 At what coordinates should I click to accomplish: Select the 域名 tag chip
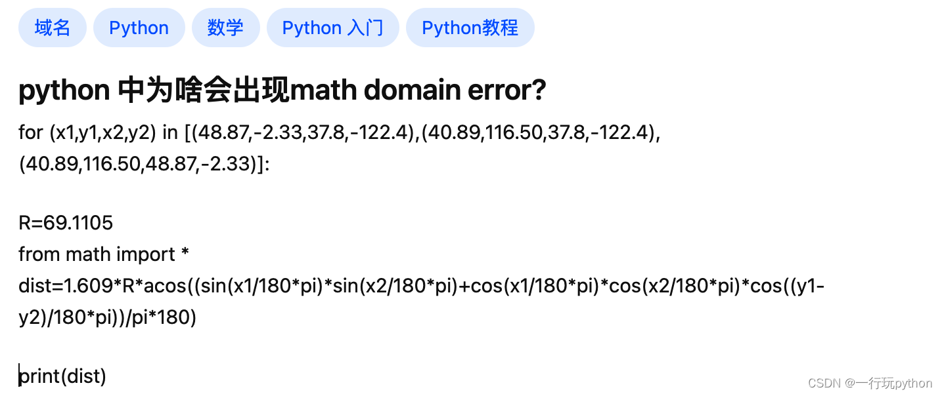pos(52,27)
